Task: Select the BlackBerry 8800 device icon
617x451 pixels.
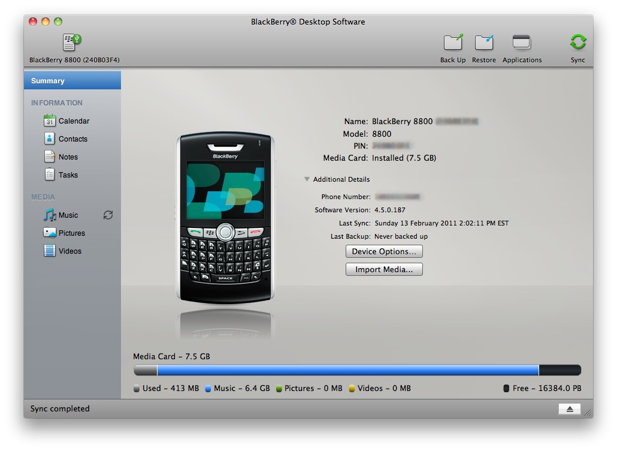Action: click(72, 42)
